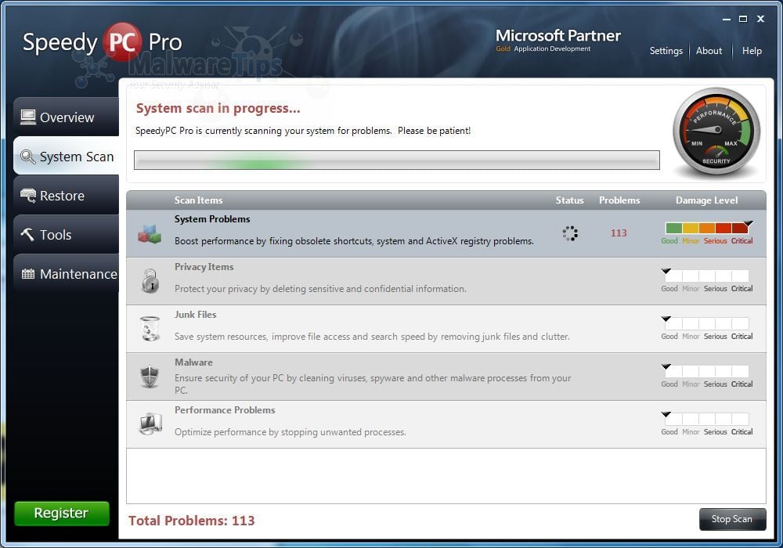Click the Overview monitor icon
The height and width of the screenshot is (548, 783).
coord(28,117)
